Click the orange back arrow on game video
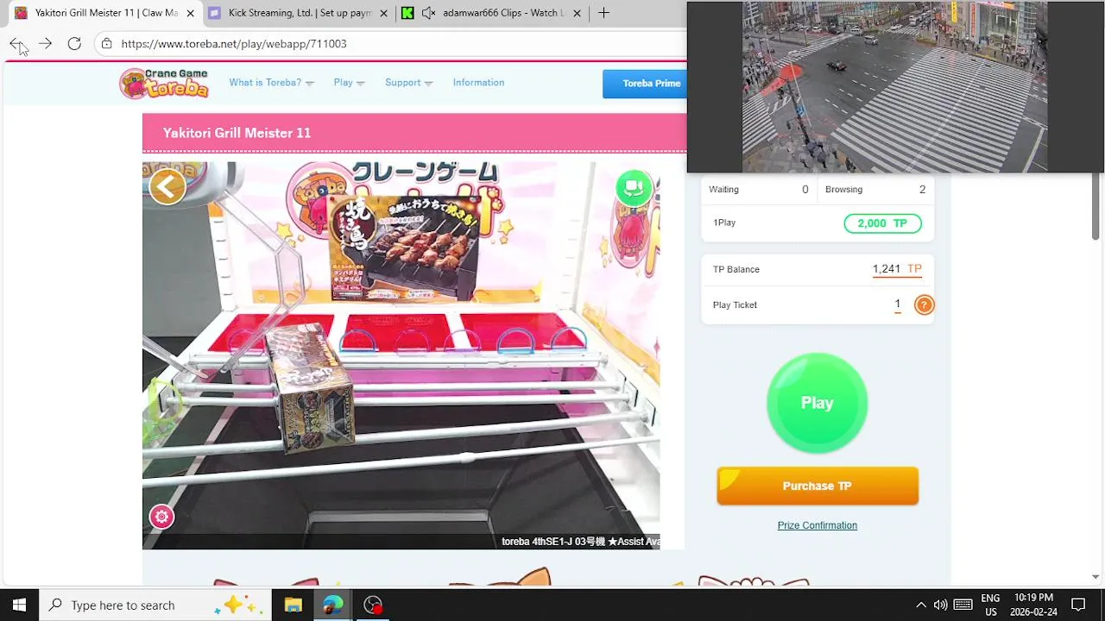This screenshot has width=1105, height=621. [x=167, y=186]
